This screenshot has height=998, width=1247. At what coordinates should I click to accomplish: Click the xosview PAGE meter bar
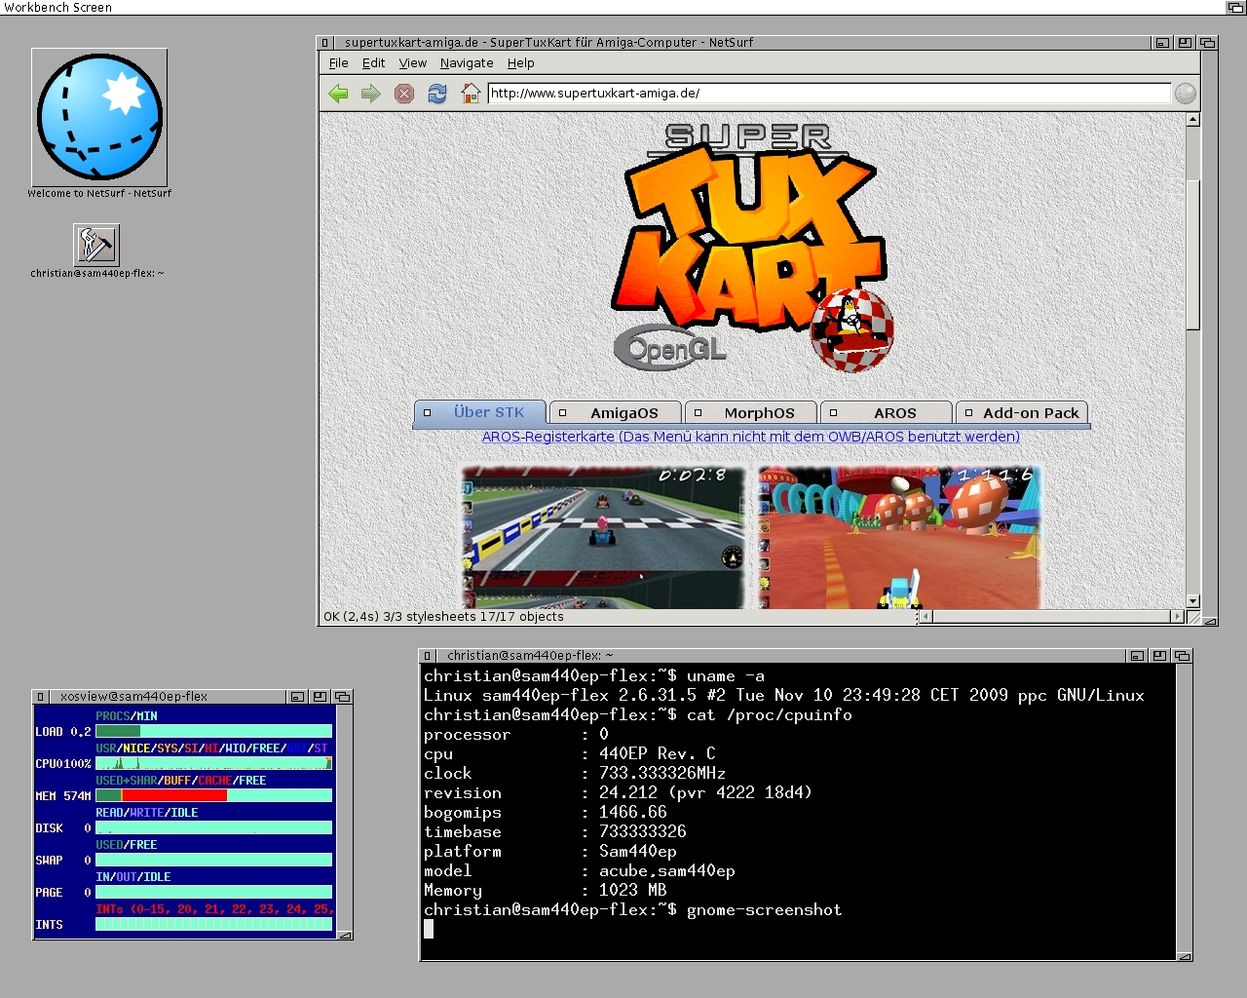(x=213, y=892)
